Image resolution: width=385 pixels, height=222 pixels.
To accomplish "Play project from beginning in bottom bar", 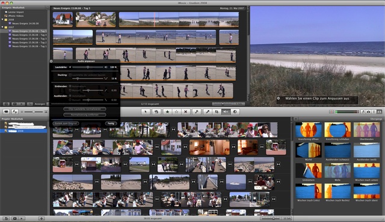I will coord(22,218).
